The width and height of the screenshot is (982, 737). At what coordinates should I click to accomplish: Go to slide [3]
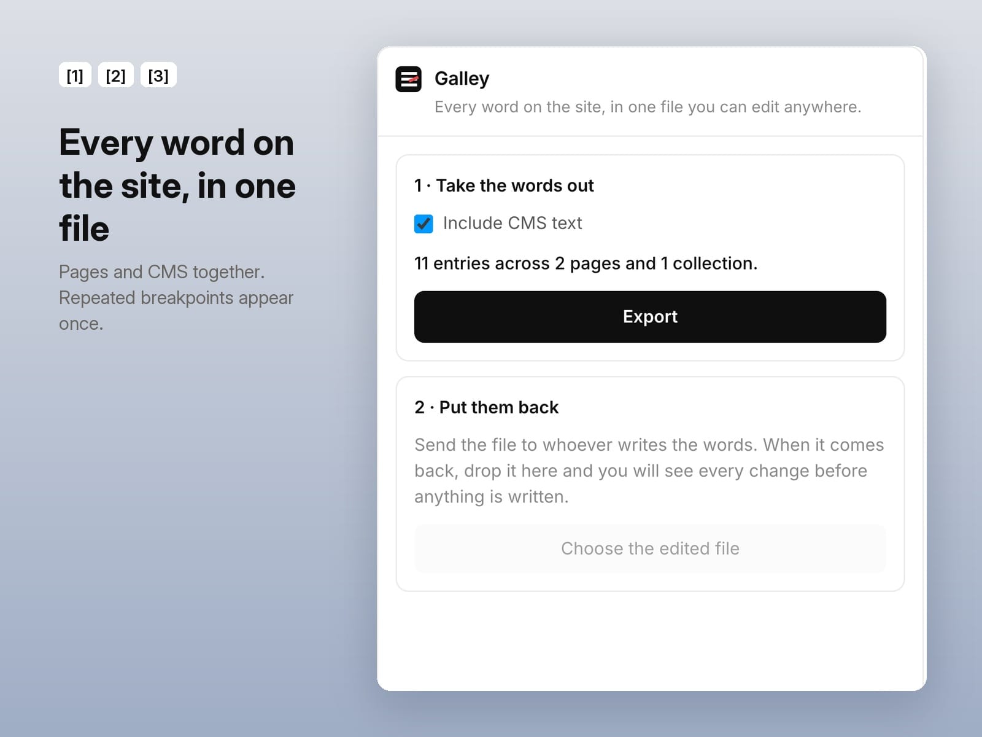pyautogui.click(x=158, y=75)
